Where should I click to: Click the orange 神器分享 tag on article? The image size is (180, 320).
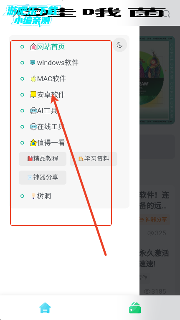click(153, 219)
